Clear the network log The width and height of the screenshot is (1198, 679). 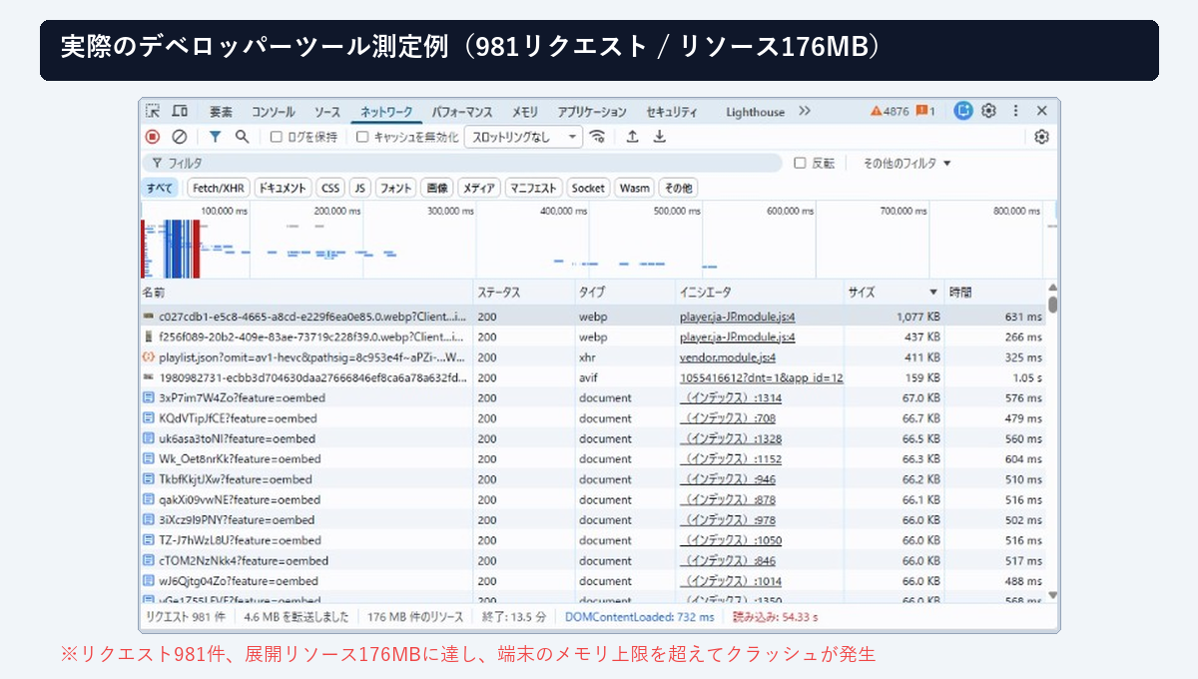coord(180,137)
